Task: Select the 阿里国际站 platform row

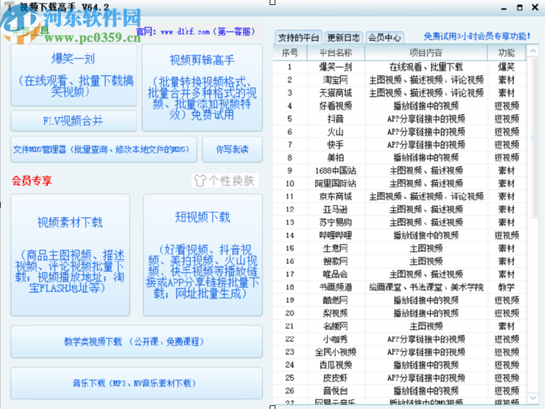Action: [399, 184]
